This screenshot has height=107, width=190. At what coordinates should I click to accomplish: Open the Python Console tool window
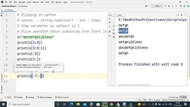coord(62,97)
